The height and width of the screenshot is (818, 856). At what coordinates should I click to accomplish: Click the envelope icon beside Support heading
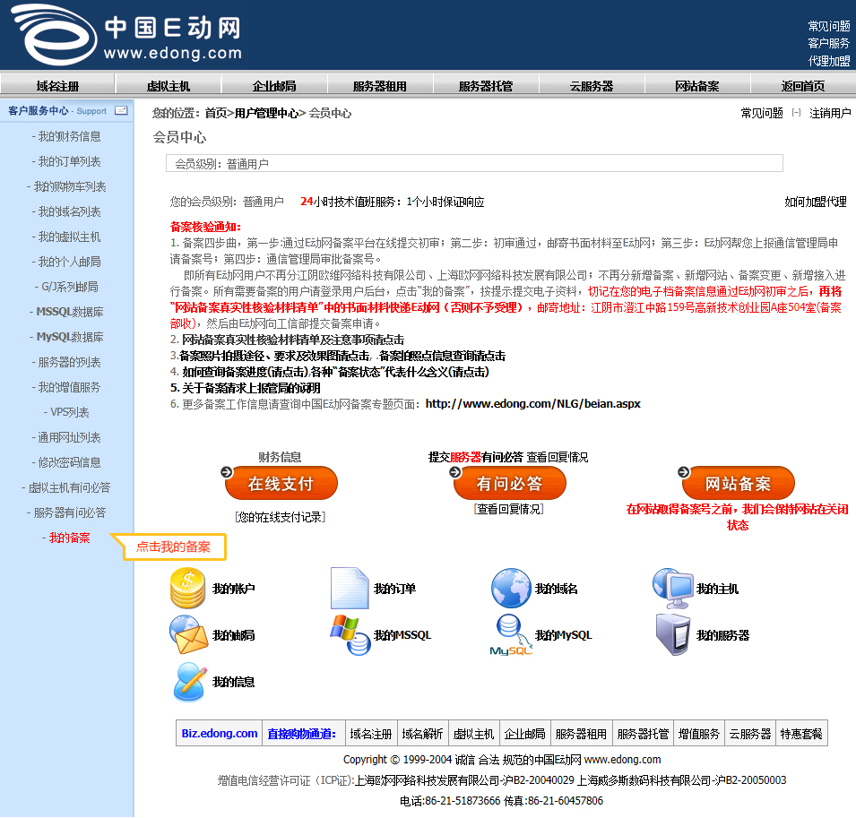pyautogui.click(x=121, y=111)
